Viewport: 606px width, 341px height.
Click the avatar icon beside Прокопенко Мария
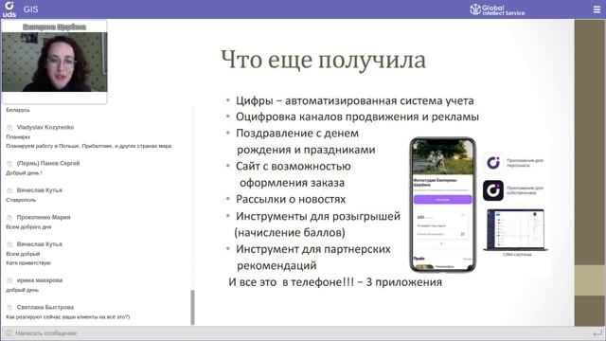coord(9,218)
